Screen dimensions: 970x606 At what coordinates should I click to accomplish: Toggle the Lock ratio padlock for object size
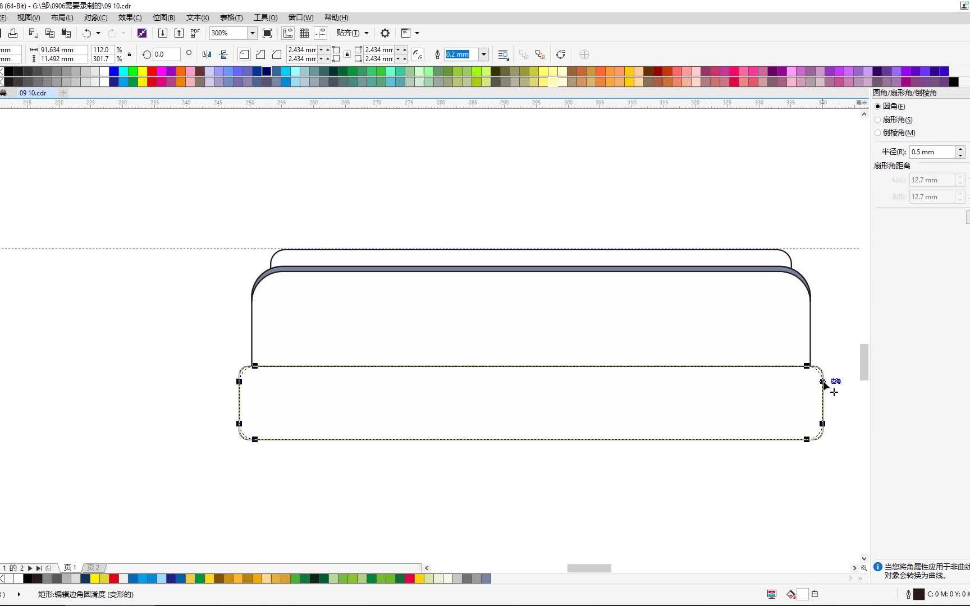pos(130,54)
